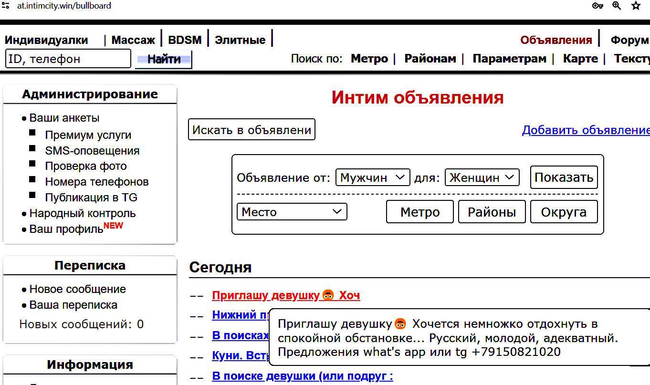This screenshot has width=650, height=385.
Task: Open 'Народный контроль' in sidebar
Action: point(83,213)
